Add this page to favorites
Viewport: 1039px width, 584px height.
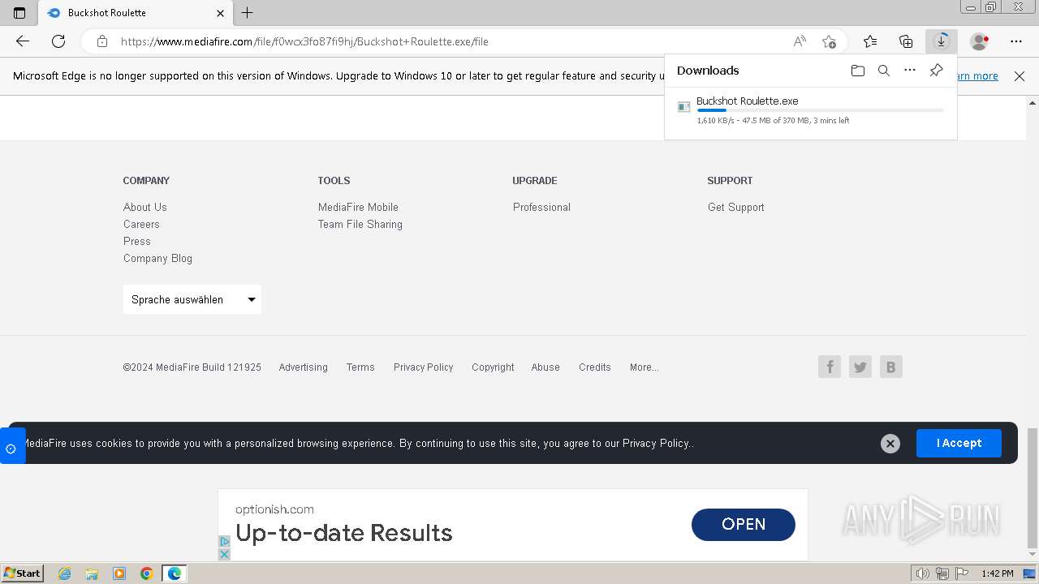tap(829, 41)
